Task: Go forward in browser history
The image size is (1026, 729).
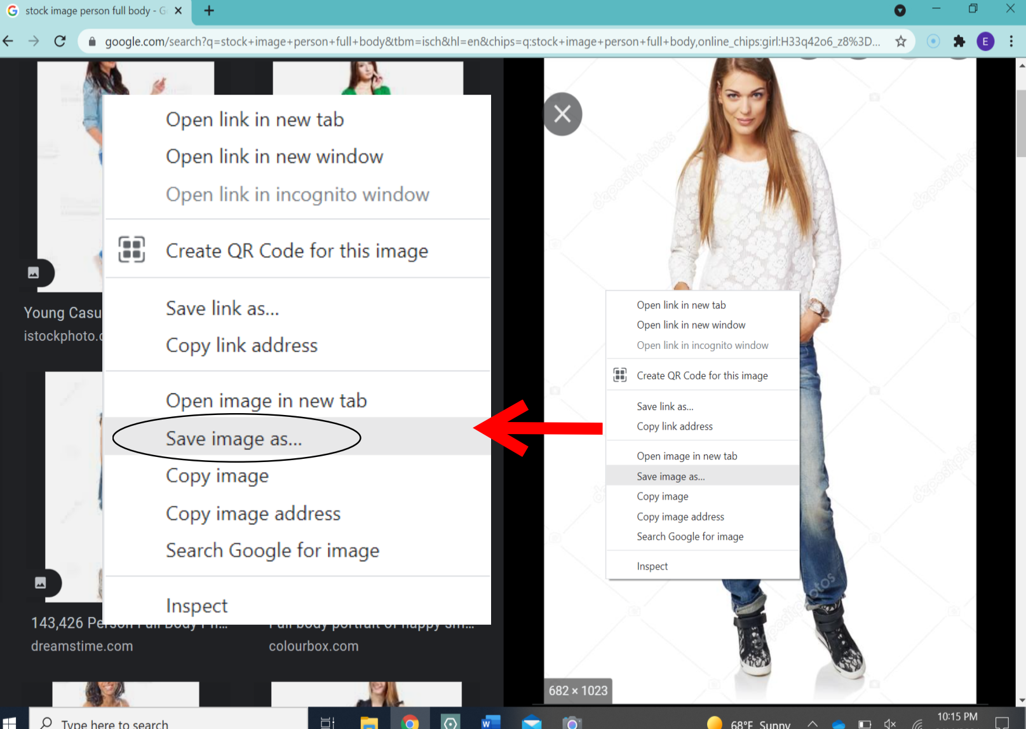Action: [x=34, y=41]
